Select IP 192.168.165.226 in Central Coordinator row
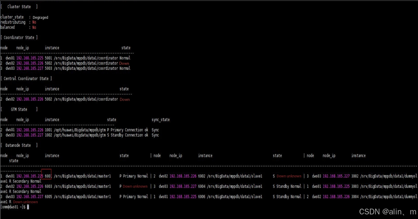This screenshot has width=418, height=219. click(x=30, y=99)
